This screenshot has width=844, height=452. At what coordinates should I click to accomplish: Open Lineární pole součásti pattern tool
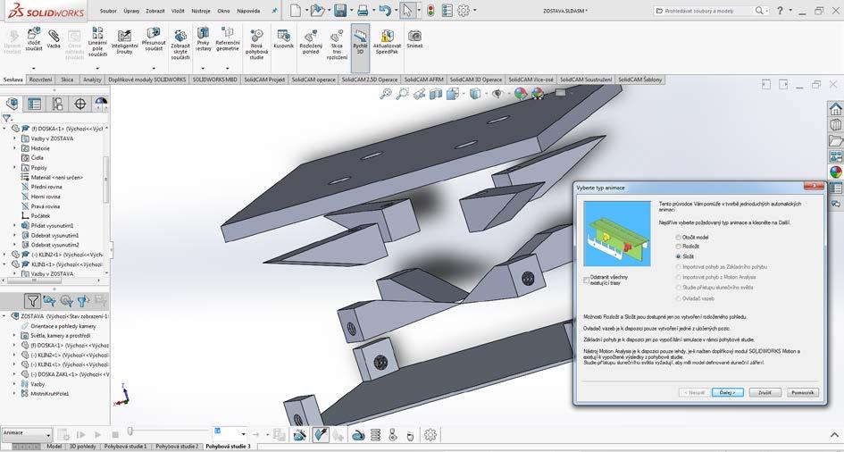pyautogui.click(x=97, y=42)
